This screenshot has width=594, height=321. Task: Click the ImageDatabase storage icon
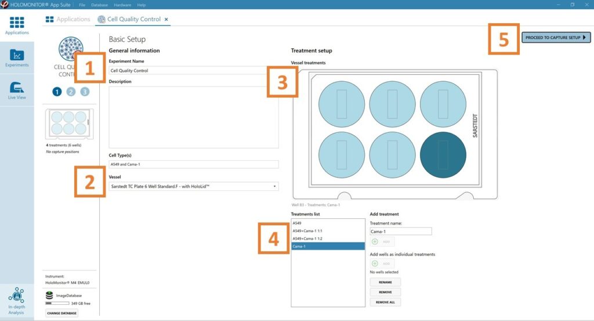(49, 295)
